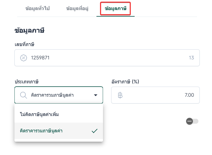The height and width of the screenshot is (155, 212).
Task: Choose ไม่คิดภาษีมูลค่าเพิ่ม from the list
Action: click(x=40, y=114)
